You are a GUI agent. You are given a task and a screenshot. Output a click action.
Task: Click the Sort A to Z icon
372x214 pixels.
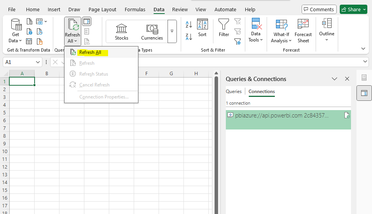tap(189, 25)
